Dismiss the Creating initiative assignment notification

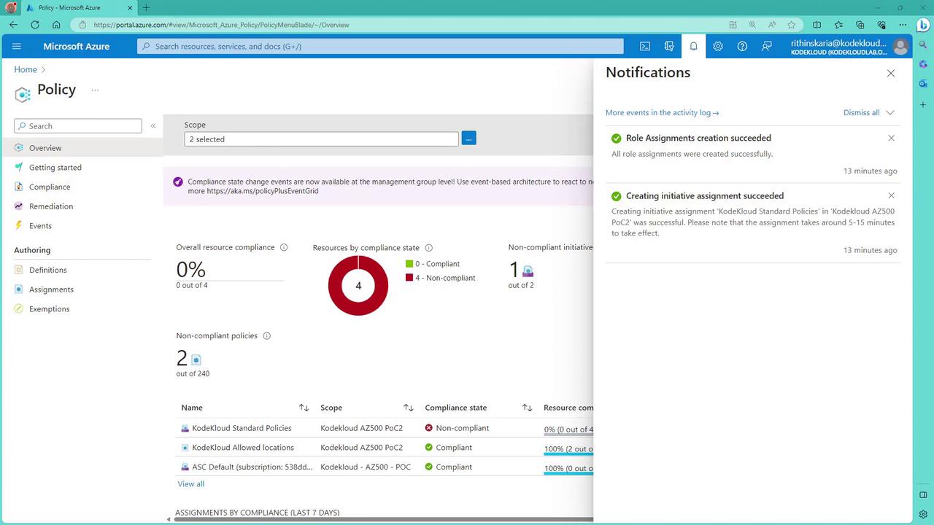(x=891, y=195)
